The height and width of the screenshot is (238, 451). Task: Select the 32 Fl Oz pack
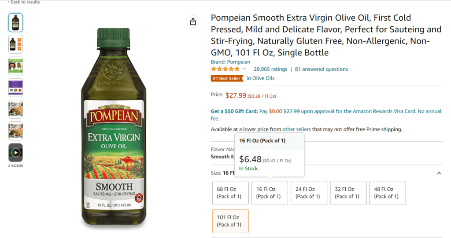pyautogui.click(x=348, y=193)
